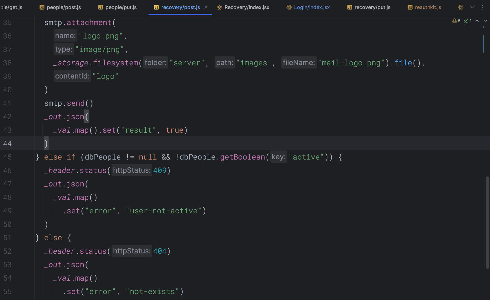
Task: Click the JS icon on reauthkit.js tab
Action: click(x=410, y=7)
